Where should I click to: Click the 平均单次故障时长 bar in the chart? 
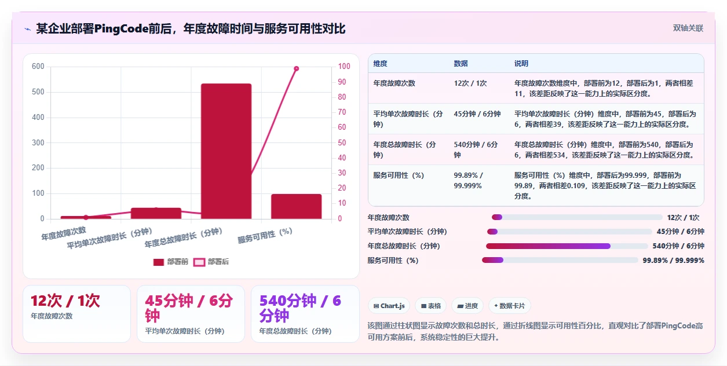[x=156, y=213]
